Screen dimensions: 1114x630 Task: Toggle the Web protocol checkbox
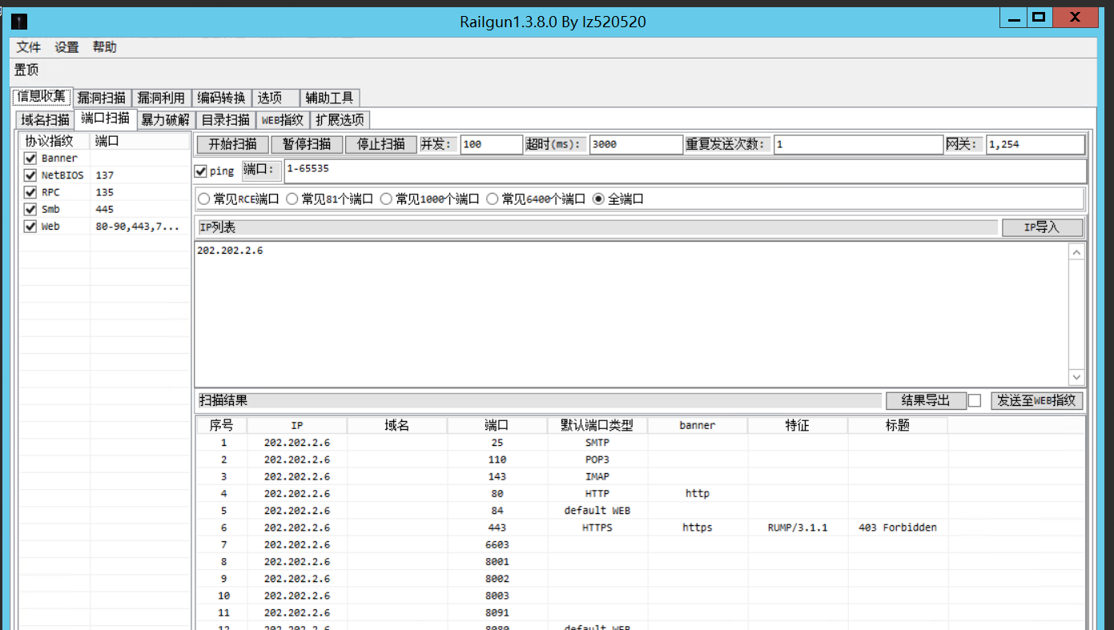tap(30, 227)
